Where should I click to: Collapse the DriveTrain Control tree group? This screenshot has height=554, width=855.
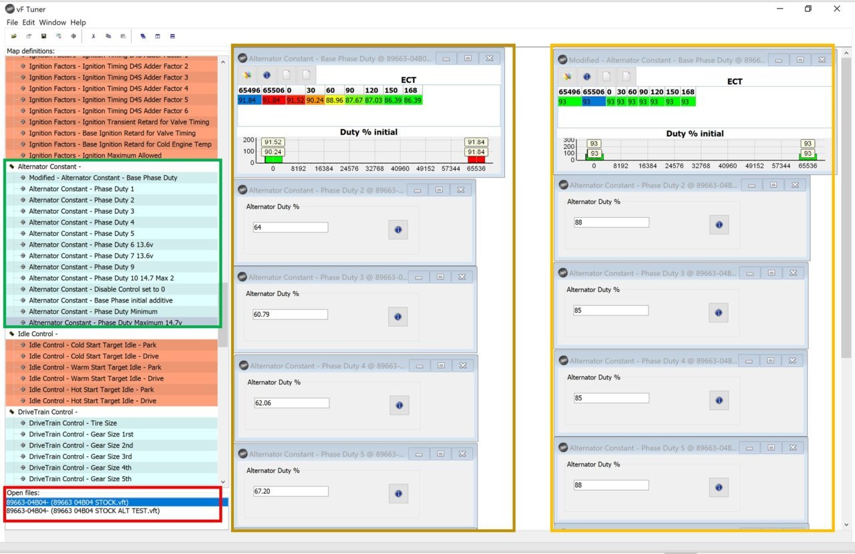(11, 412)
